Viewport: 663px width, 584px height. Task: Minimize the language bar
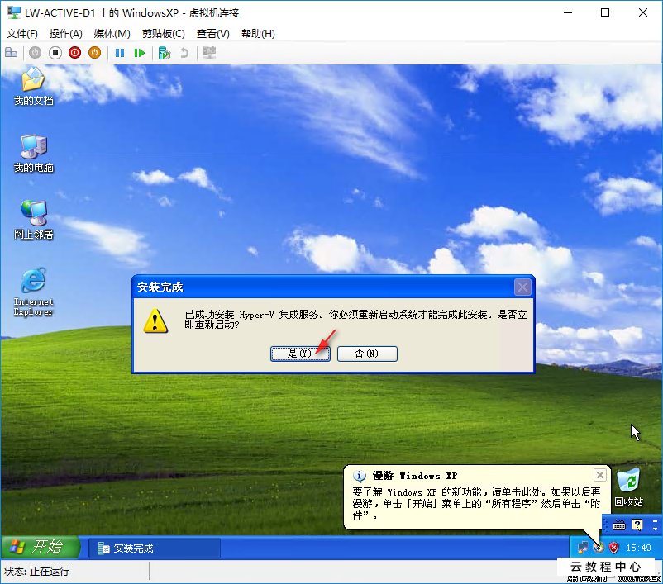point(655,521)
